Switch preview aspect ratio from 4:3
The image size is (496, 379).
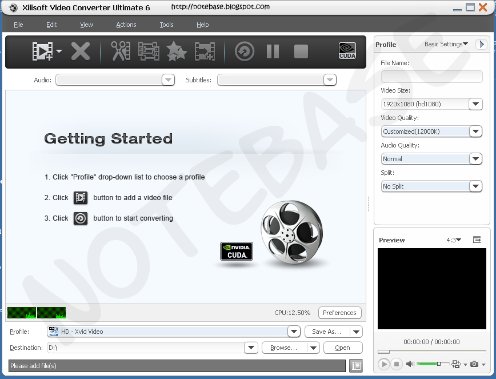[454, 240]
